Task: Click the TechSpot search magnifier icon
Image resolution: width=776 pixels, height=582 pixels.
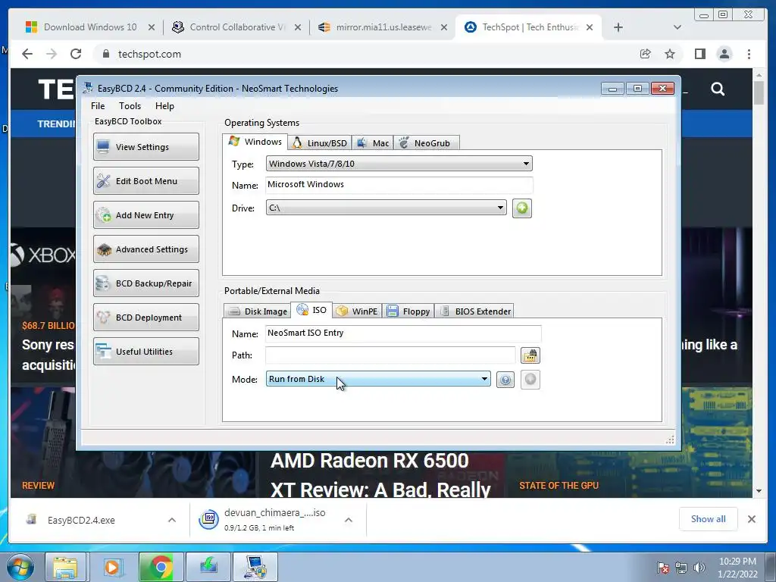Action: pos(718,89)
